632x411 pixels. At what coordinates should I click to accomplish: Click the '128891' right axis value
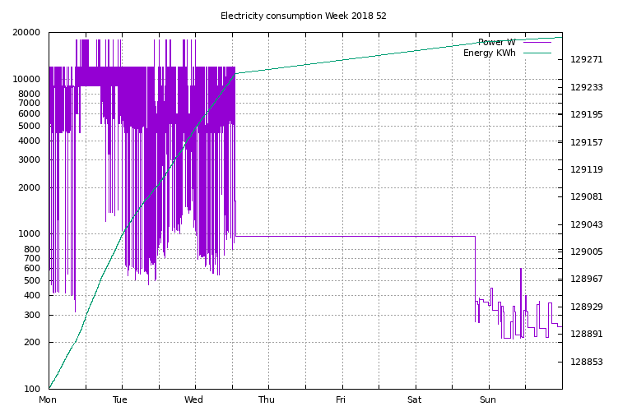(587, 334)
